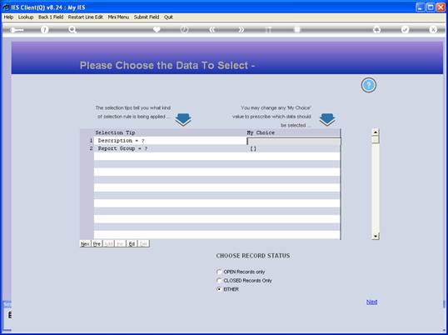Viewport: 448px width, 335px height.
Task: Click the Report Group My Choice cell
Action: (293, 148)
